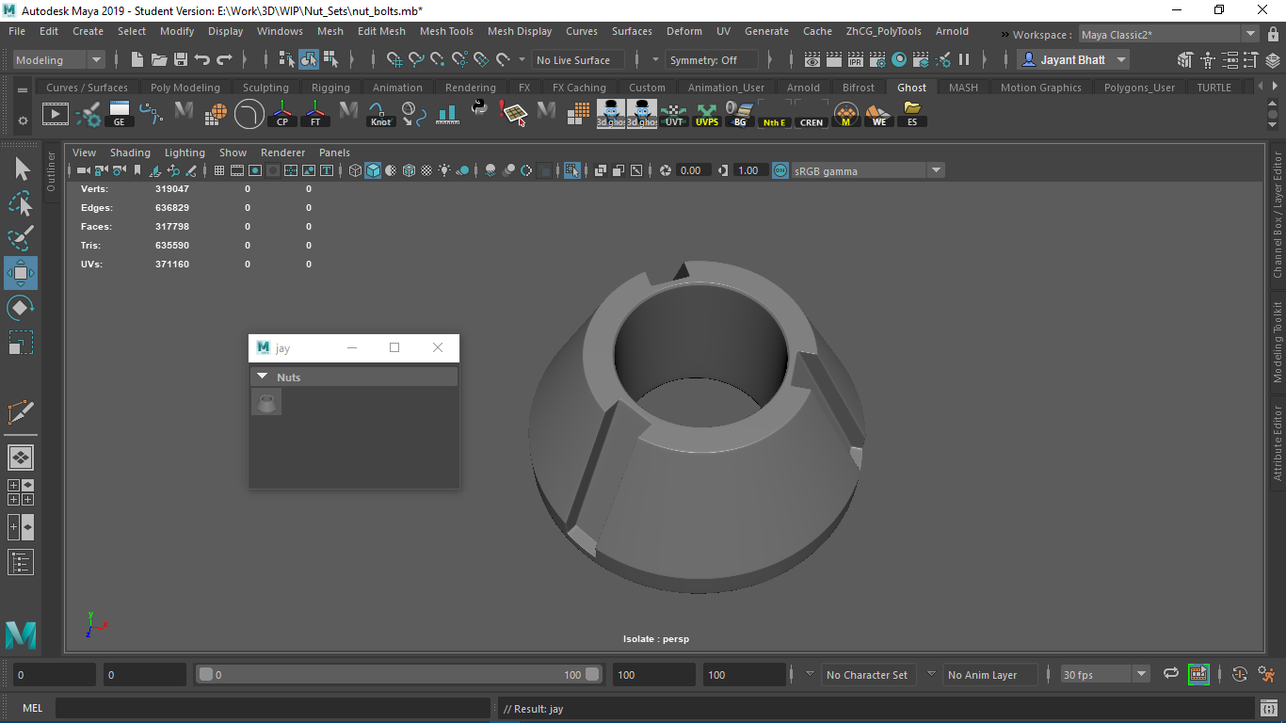Click the Nth E shelf icon
The width and height of the screenshot is (1286, 723).
pyautogui.click(x=774, y=115)
